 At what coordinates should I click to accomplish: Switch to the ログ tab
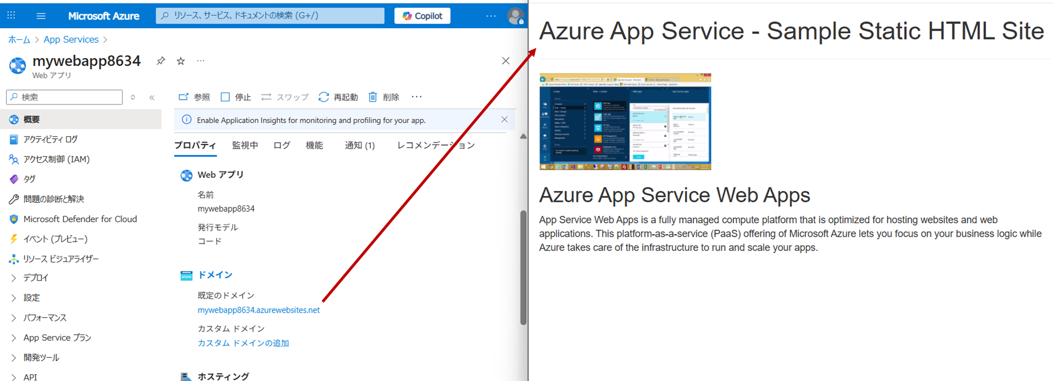[282, 145]
